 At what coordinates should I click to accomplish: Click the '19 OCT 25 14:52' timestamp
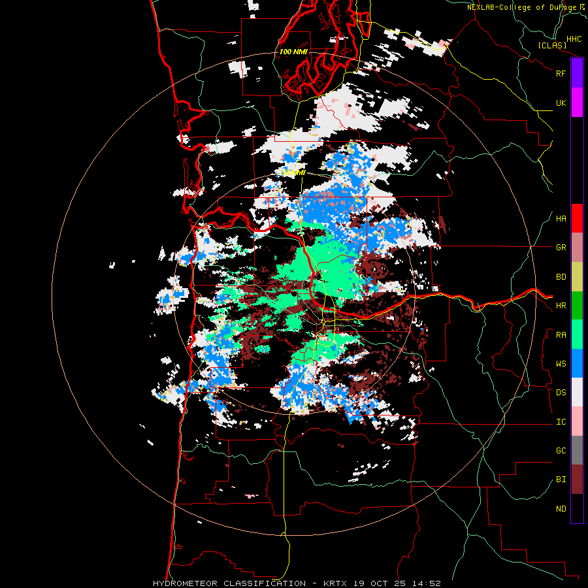398,583
